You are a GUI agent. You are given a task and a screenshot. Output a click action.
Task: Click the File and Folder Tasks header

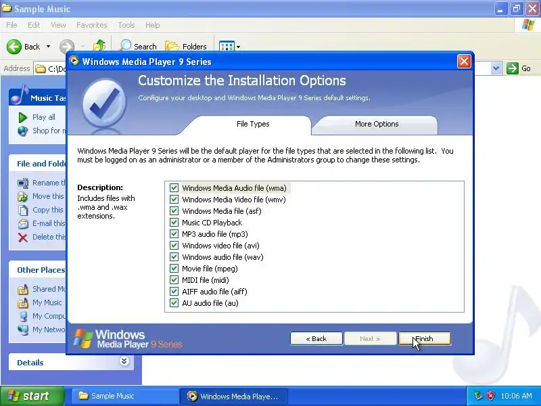37,164
